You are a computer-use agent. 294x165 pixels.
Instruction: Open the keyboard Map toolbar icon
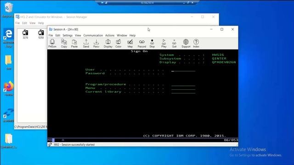click(130, 44)
